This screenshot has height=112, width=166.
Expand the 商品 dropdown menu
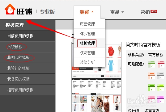(x=117, y=12)
